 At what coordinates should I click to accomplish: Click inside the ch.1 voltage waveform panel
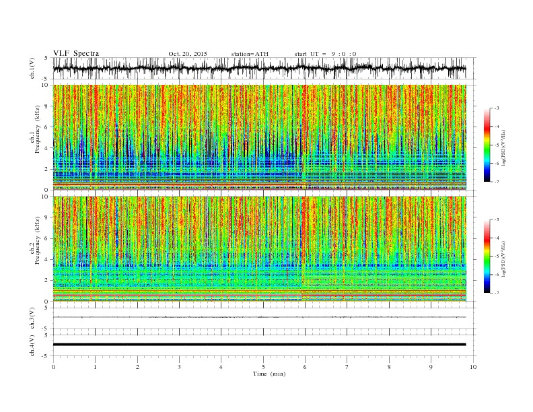click(x=264, y=68)
